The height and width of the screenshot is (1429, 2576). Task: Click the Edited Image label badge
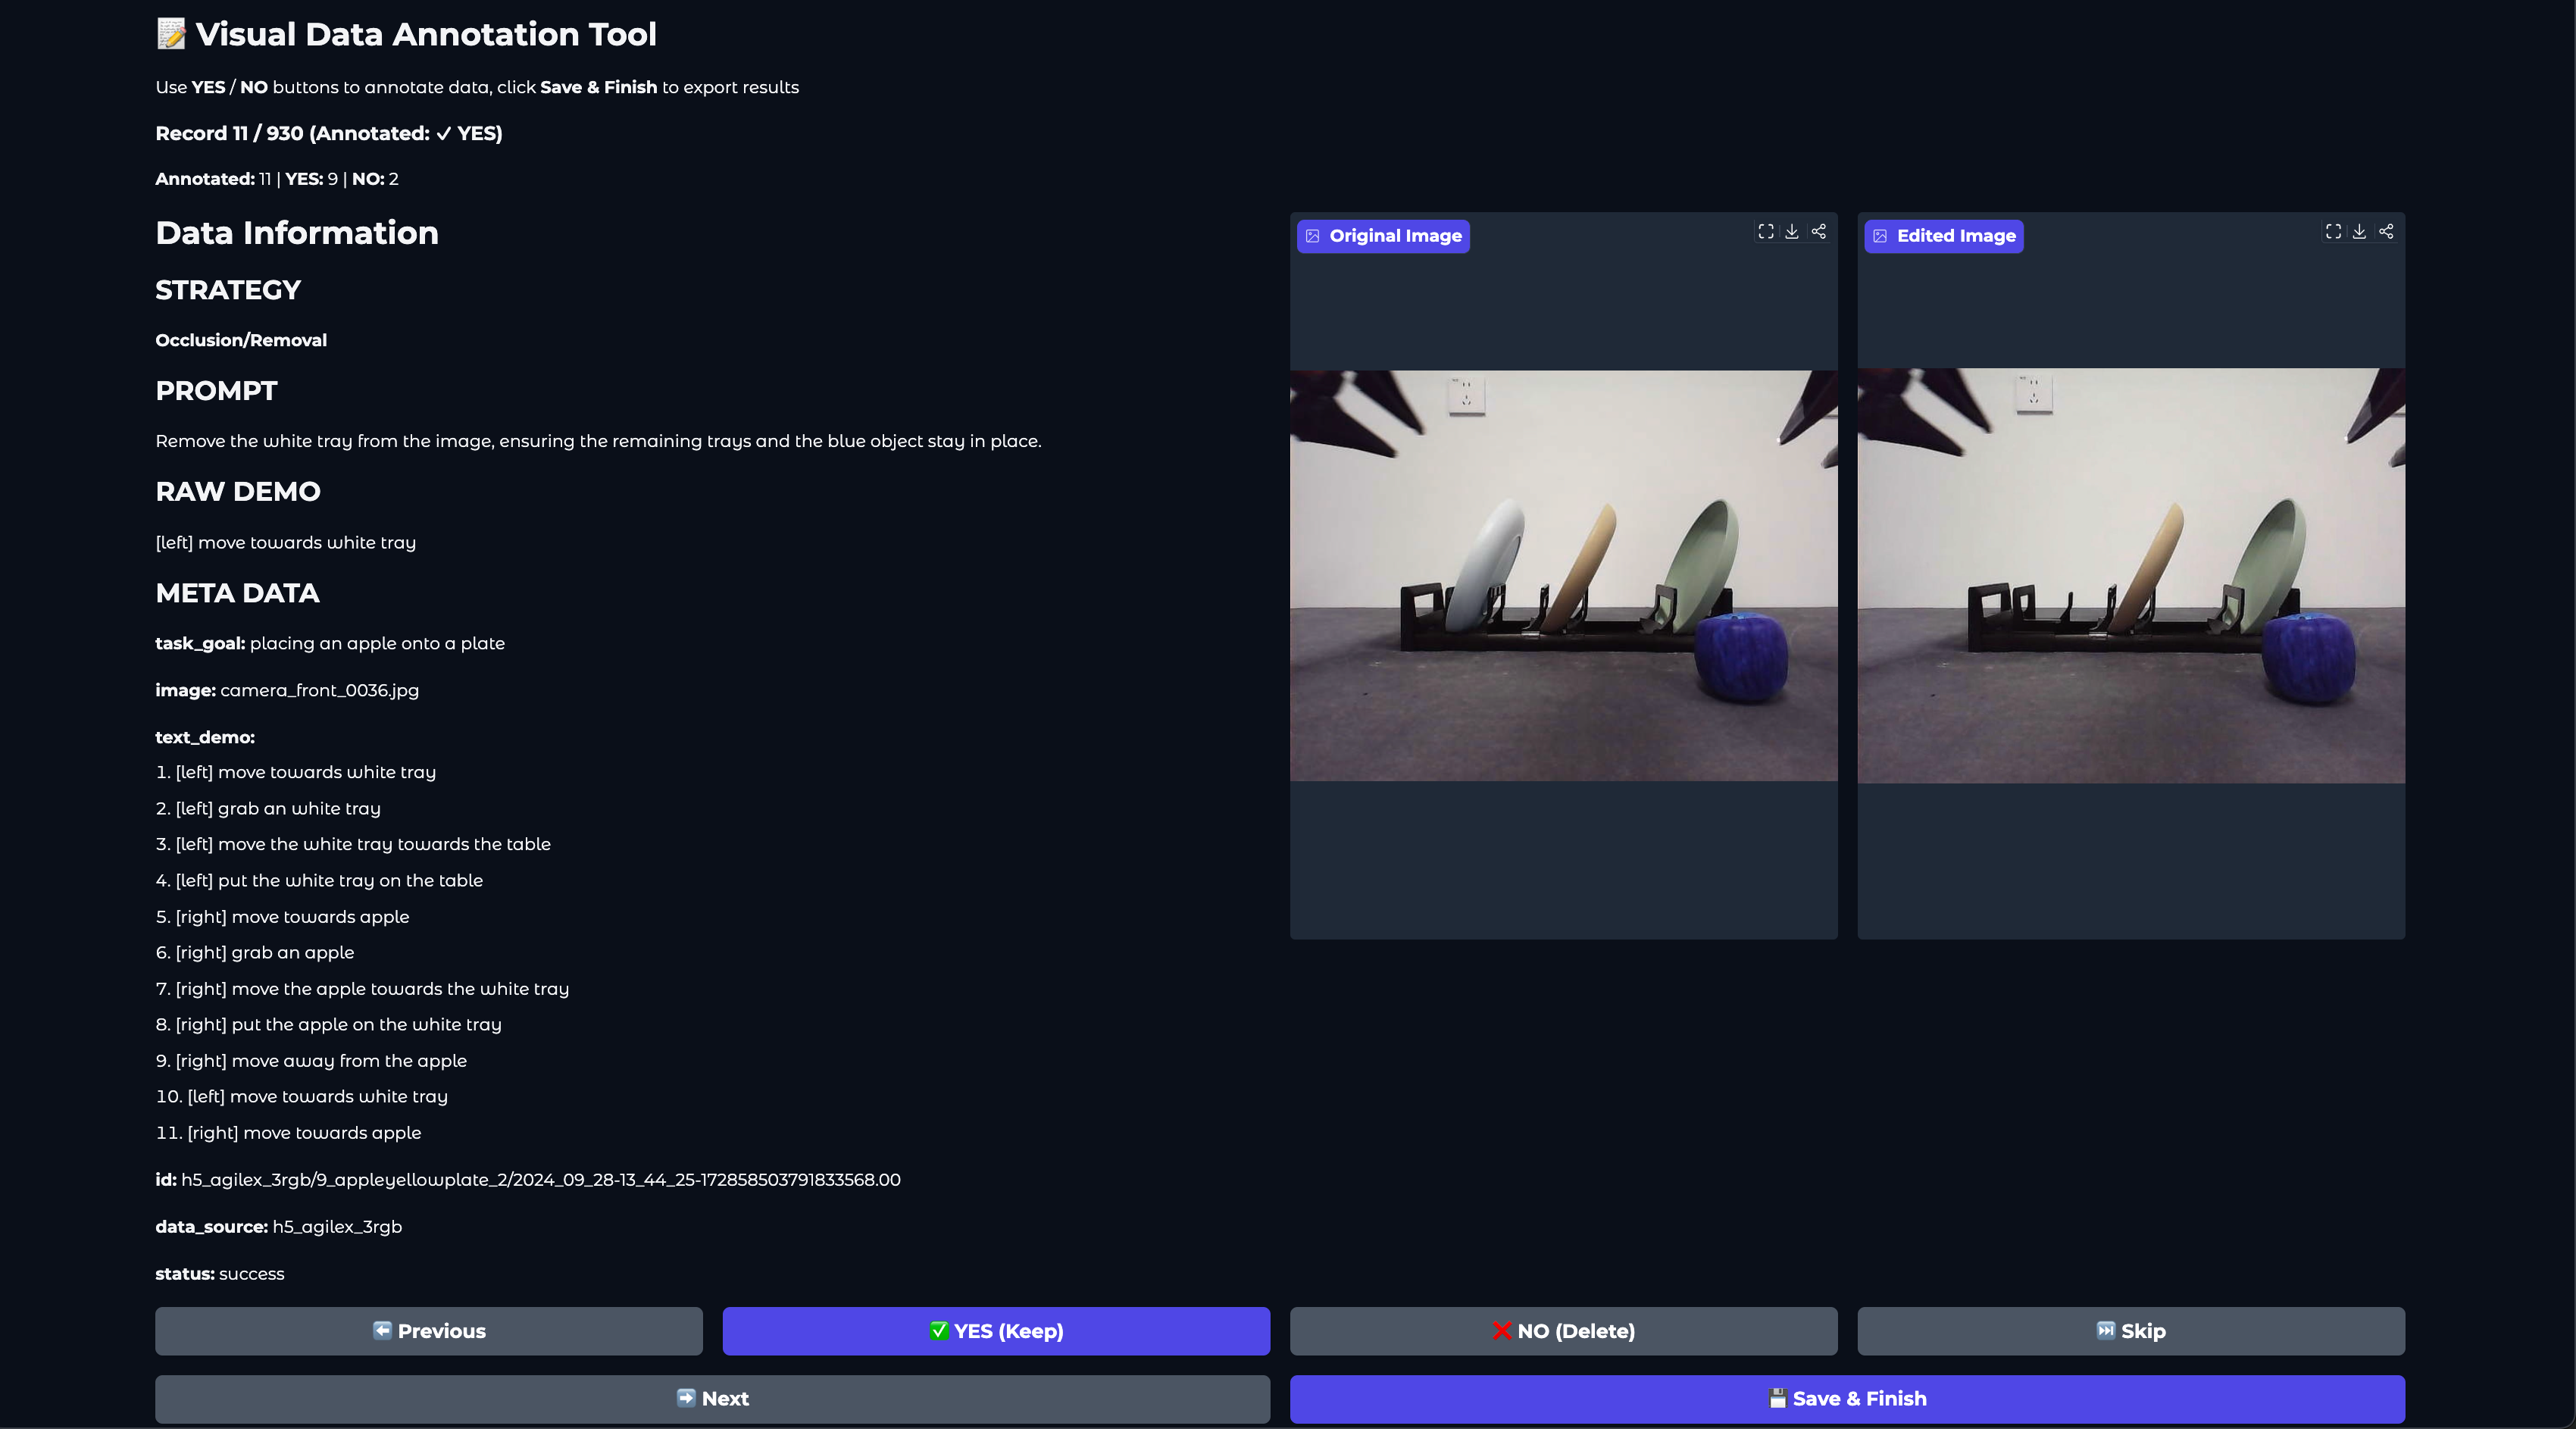1943,236
